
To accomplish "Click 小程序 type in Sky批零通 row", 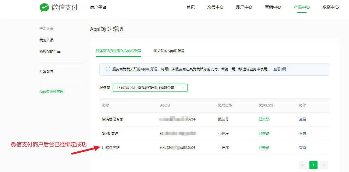I will coord(223,133).
